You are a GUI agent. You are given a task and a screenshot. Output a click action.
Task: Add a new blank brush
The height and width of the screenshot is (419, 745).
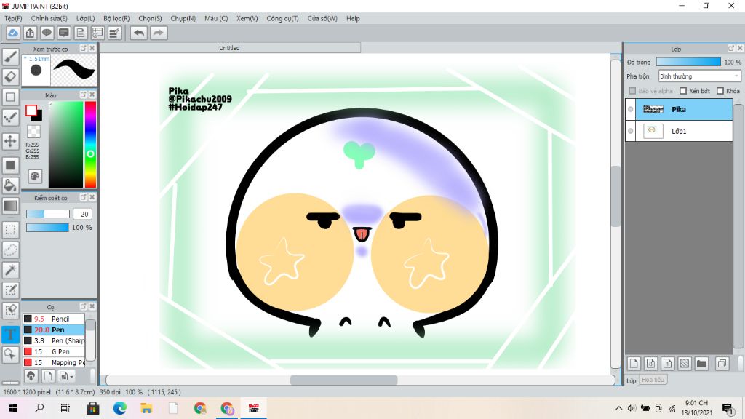47,376
